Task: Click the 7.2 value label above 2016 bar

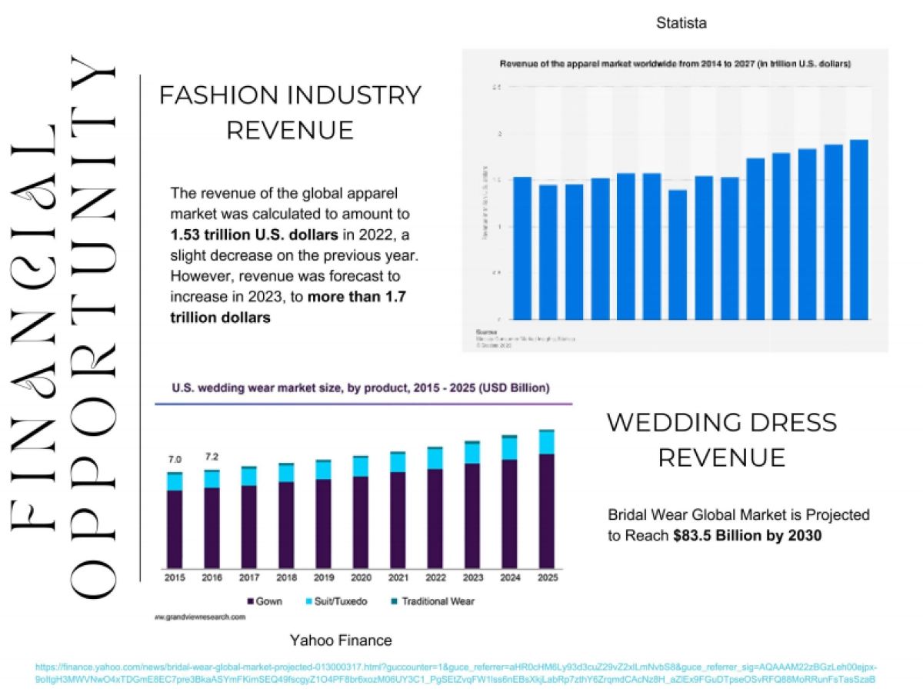Action: 212,457
